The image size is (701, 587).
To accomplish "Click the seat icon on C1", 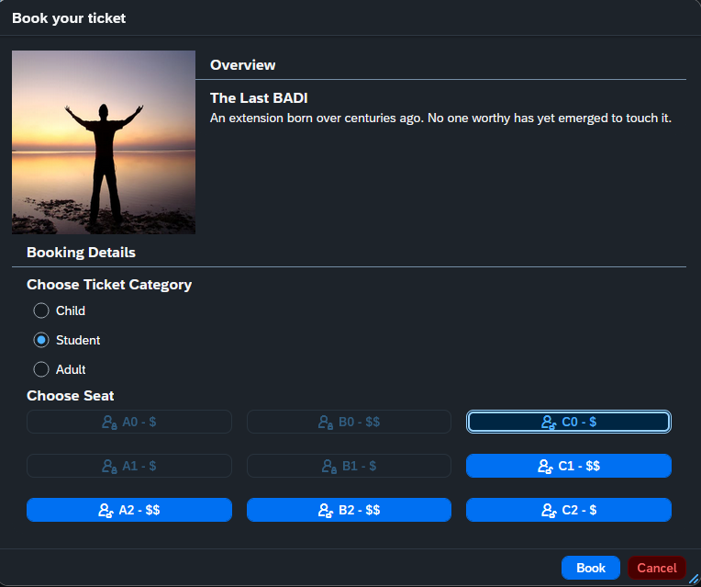I will pos(545,467).
